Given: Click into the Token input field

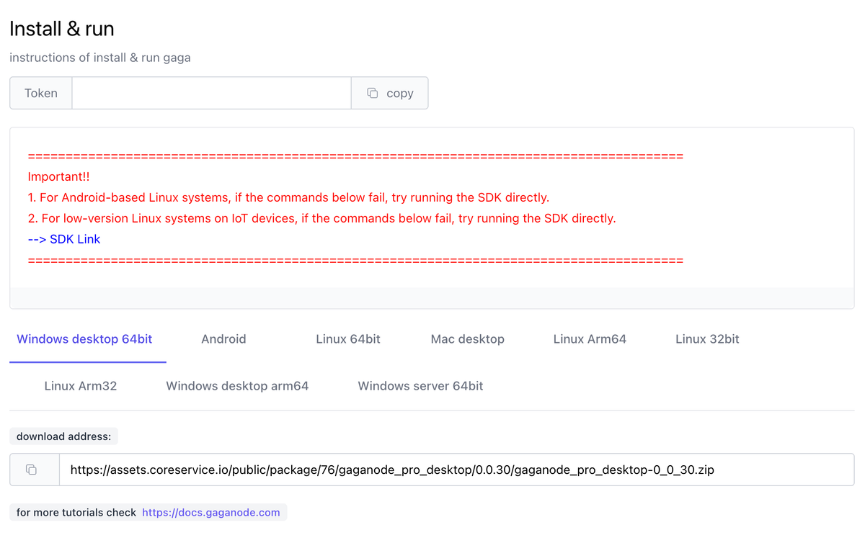Looking at the screenshot, I should [211, 93].
